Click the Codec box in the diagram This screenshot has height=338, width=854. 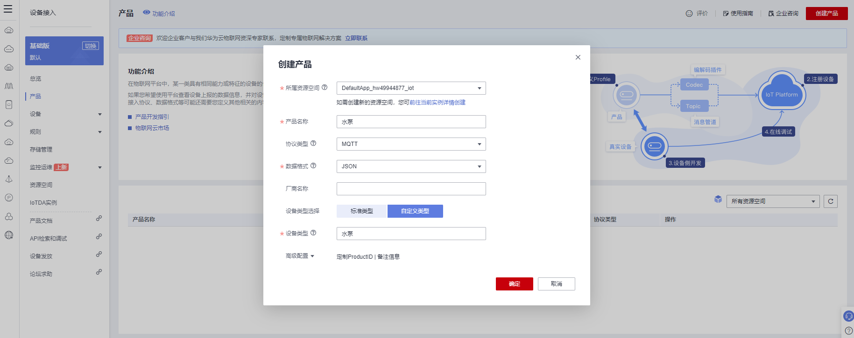(x=694, y=85)
